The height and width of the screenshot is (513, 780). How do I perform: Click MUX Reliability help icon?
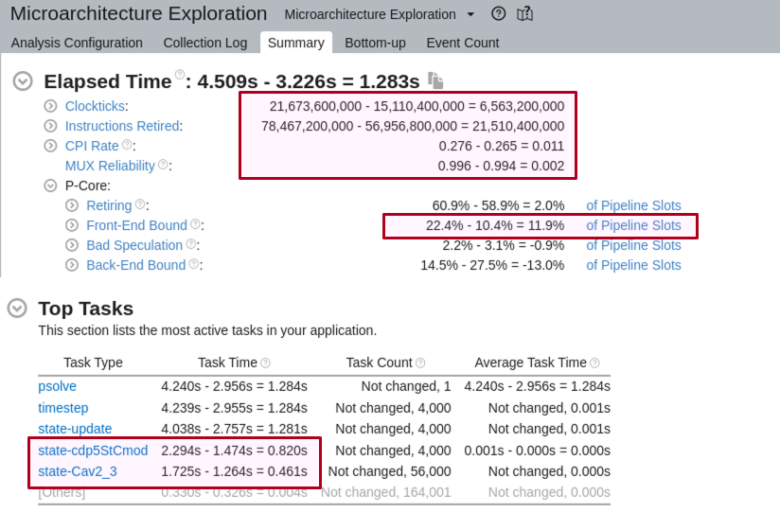click(x=163, y=165)
